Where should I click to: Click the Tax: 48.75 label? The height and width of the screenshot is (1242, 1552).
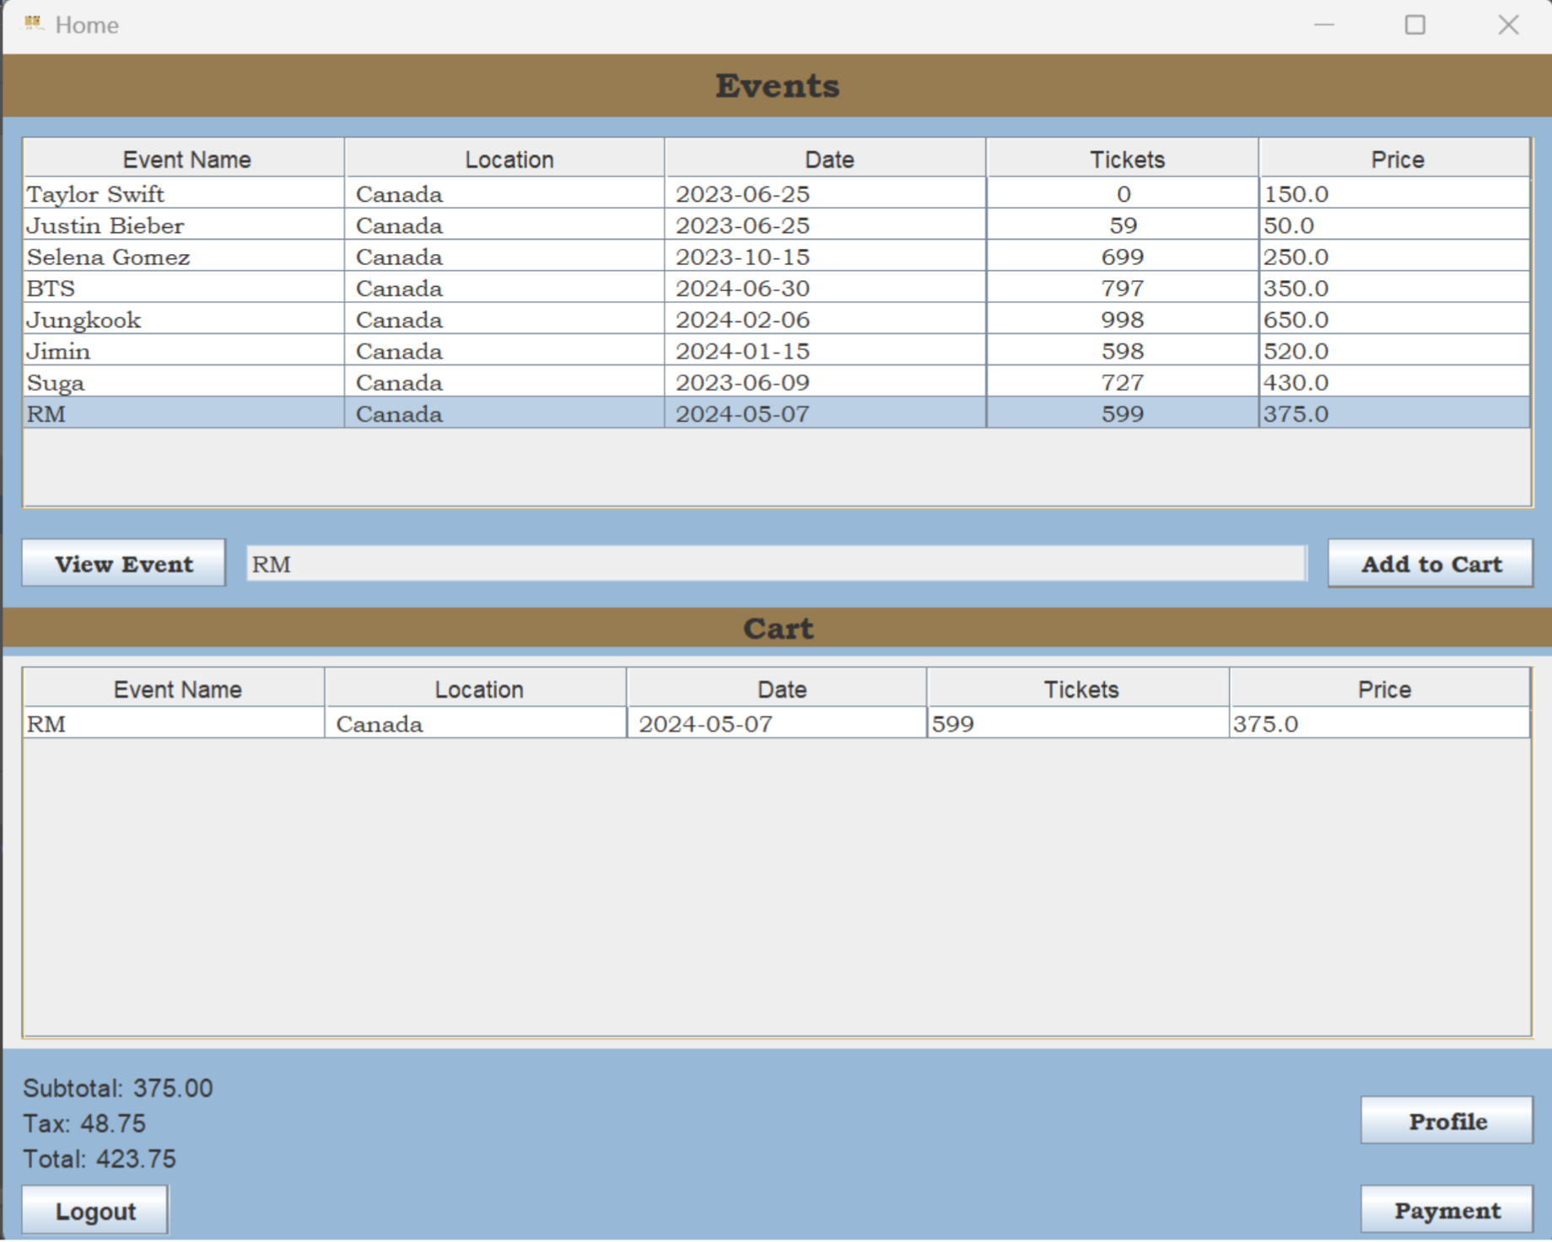point(84,1123)
